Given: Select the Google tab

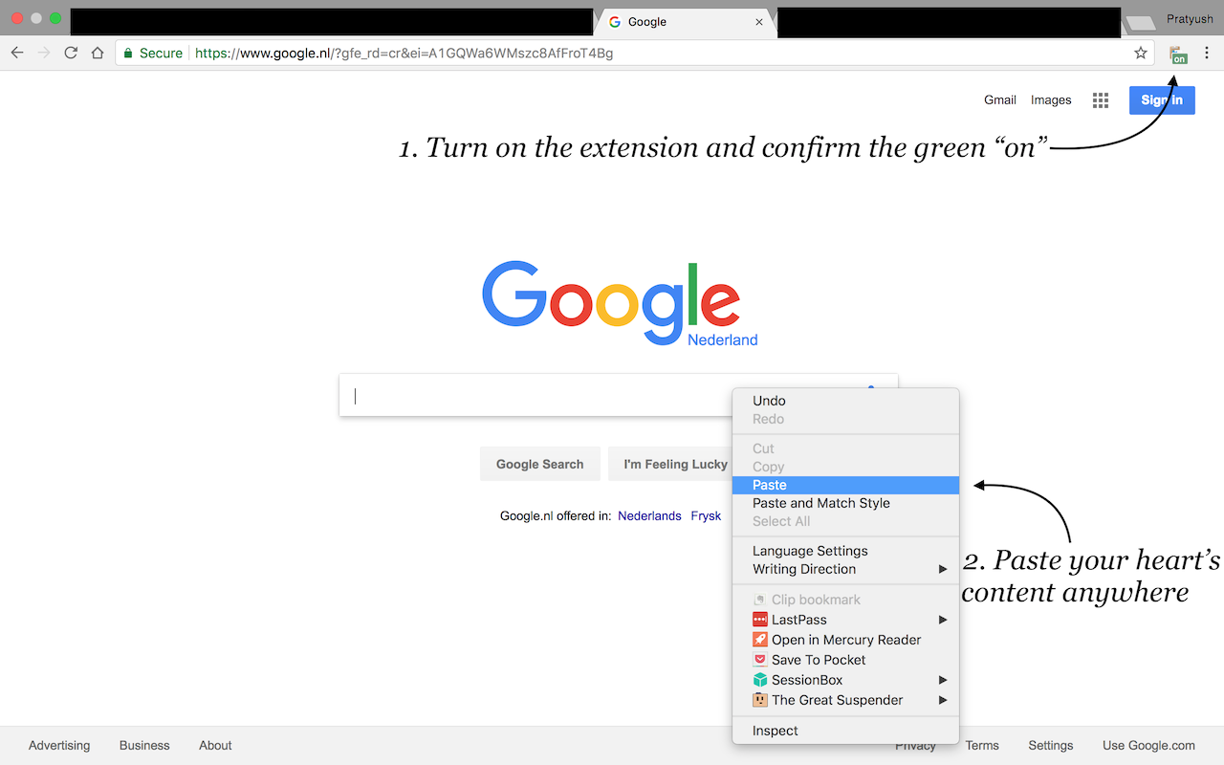Looking at the screenshot, I should tap(686, 22).
